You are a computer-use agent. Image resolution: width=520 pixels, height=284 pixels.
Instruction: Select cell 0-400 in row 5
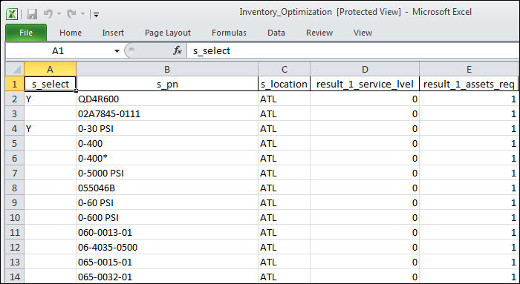tap(167, 143)
